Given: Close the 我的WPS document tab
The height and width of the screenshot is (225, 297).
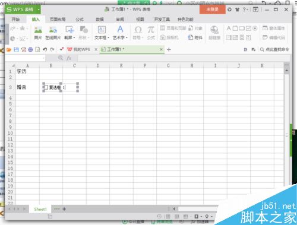Looking at the screenshot, I should click(x=96, y=49).
